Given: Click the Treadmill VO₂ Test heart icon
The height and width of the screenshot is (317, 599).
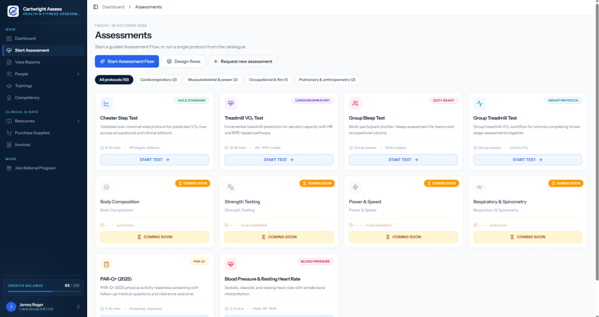Looking at the screenshot, I should pyautogui.click(x=230, y=103).
